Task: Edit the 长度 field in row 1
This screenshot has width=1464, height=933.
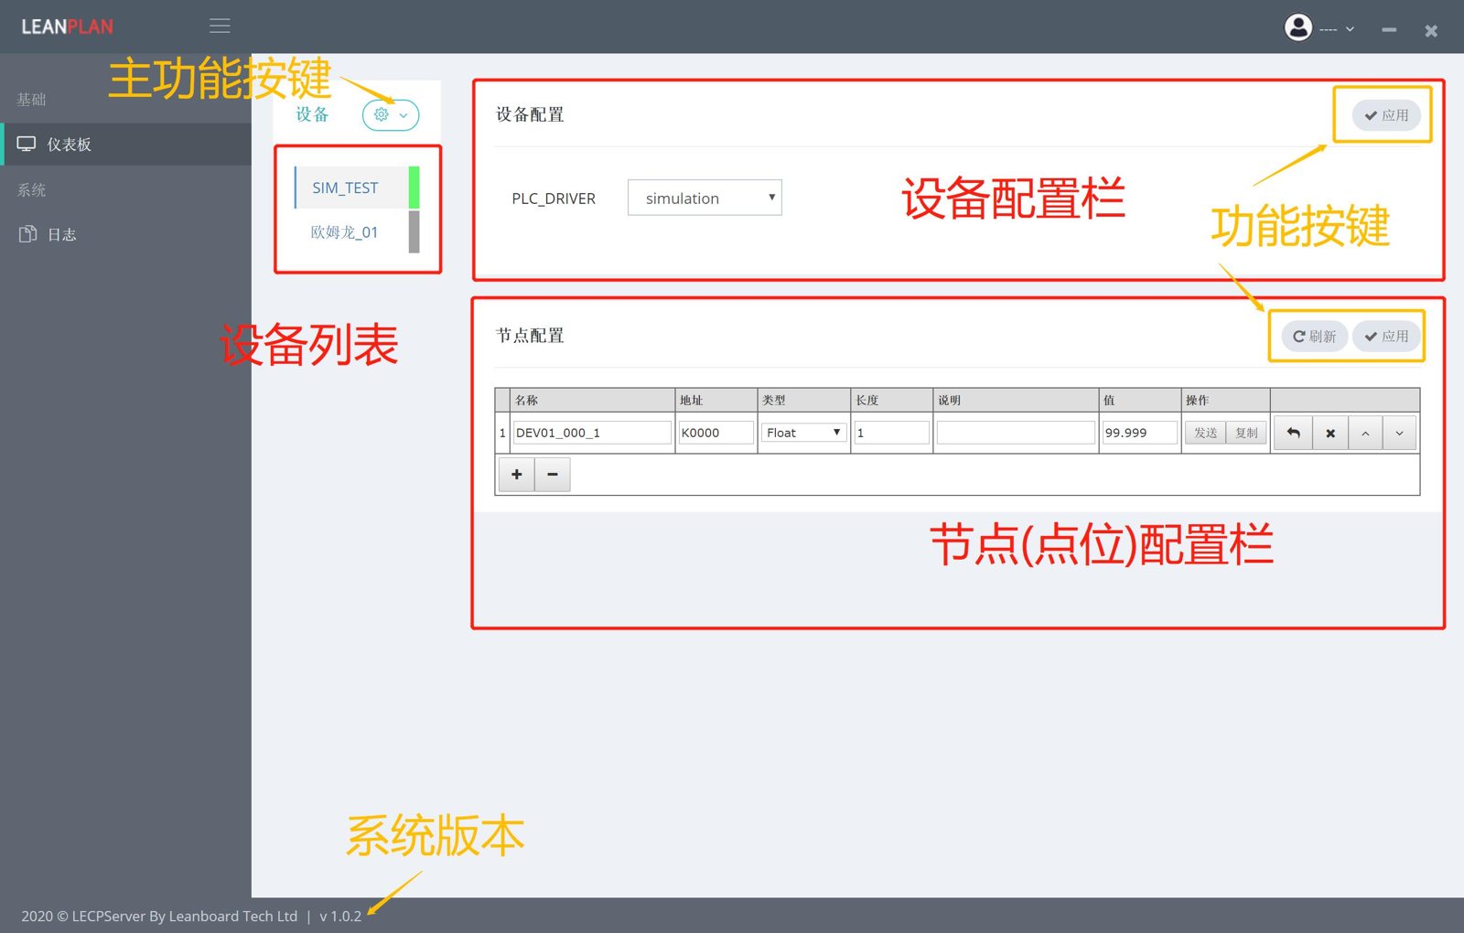Action: 891,433
